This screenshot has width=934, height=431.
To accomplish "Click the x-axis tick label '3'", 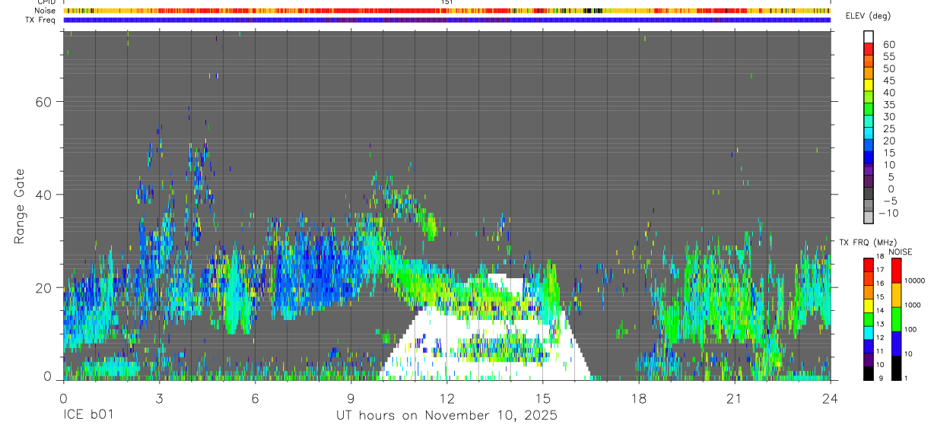I will [x=159, y=398].
